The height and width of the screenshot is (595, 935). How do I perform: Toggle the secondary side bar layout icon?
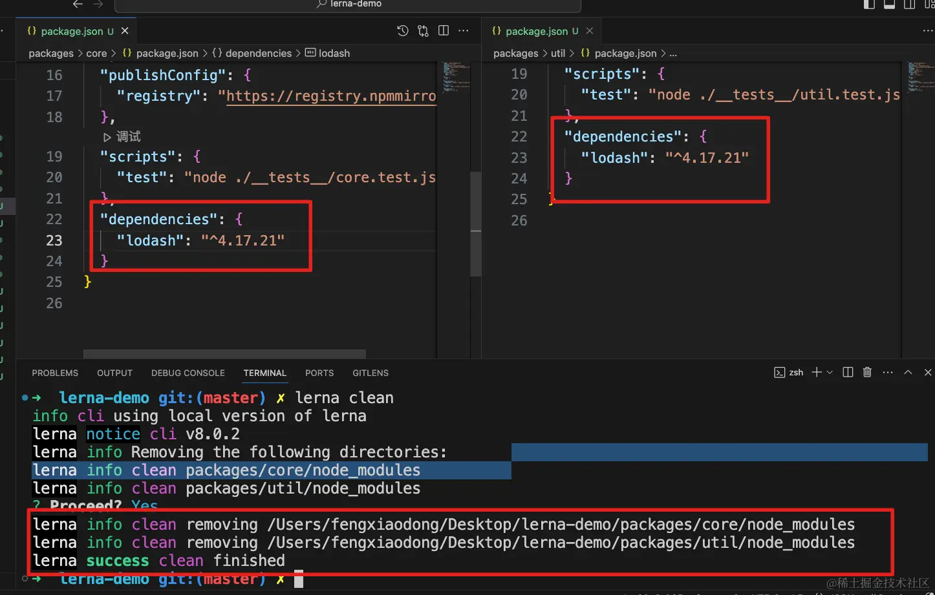tap(909, 5)
